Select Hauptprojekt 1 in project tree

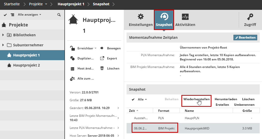[x=32, y=55]
